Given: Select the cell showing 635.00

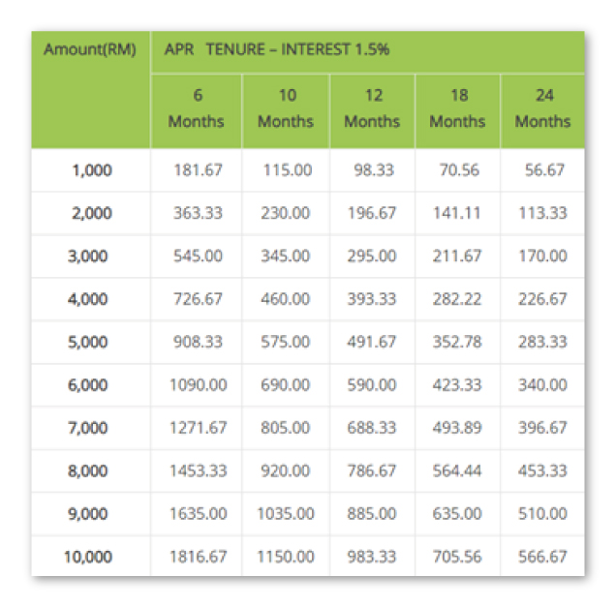Looking at the screenshot, I should (457, 513).
